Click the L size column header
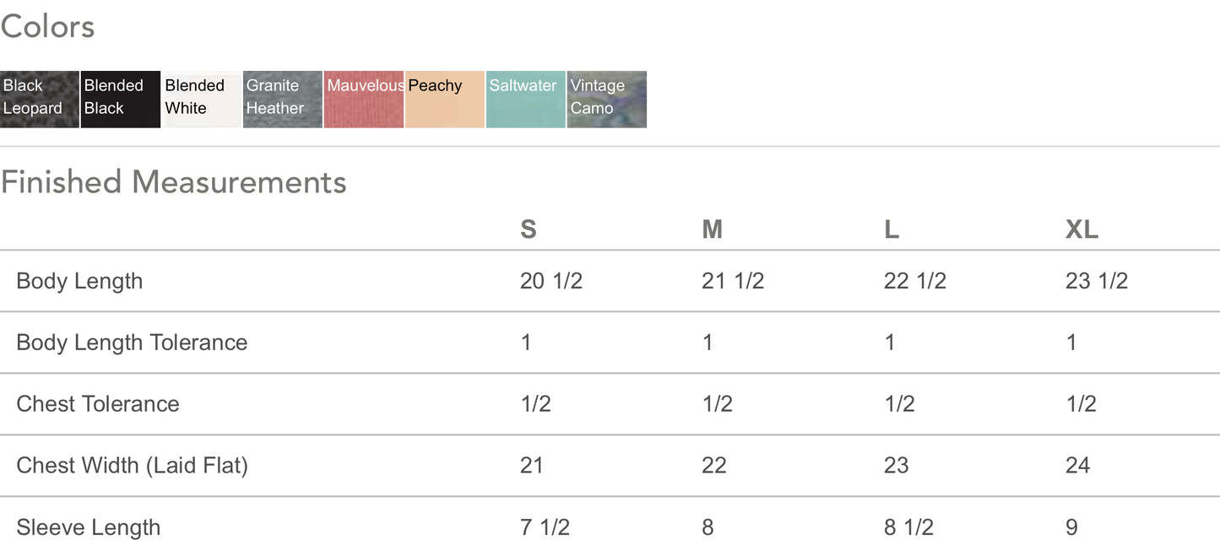 point(892,229)
